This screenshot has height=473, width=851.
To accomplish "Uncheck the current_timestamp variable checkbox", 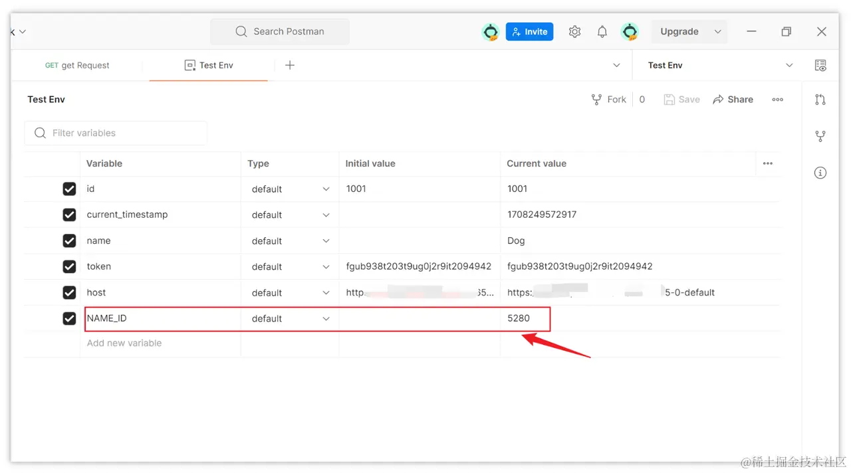I will [x=69, y=215].
